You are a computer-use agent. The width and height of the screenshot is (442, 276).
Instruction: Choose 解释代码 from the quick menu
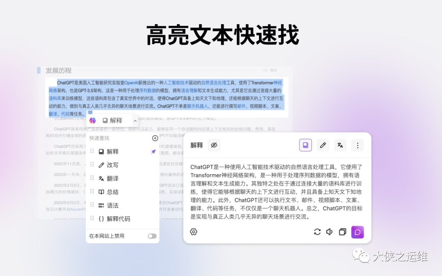click(123, 219)
